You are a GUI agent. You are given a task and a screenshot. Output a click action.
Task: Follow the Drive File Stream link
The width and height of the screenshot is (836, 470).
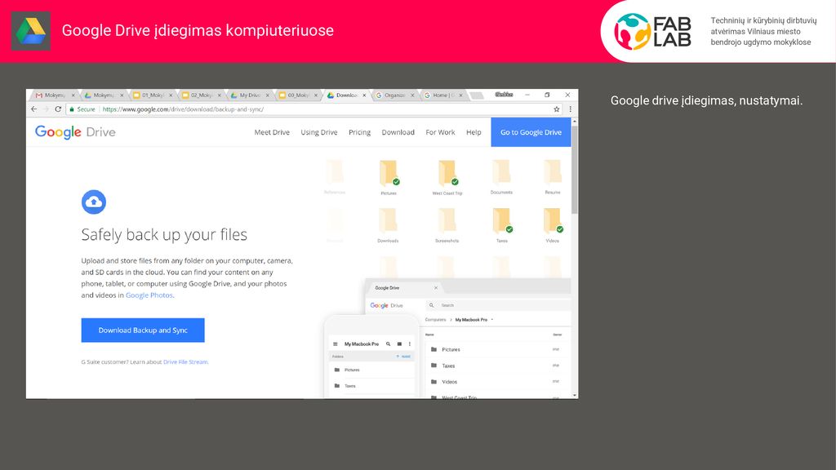click(x=185, y=361)
